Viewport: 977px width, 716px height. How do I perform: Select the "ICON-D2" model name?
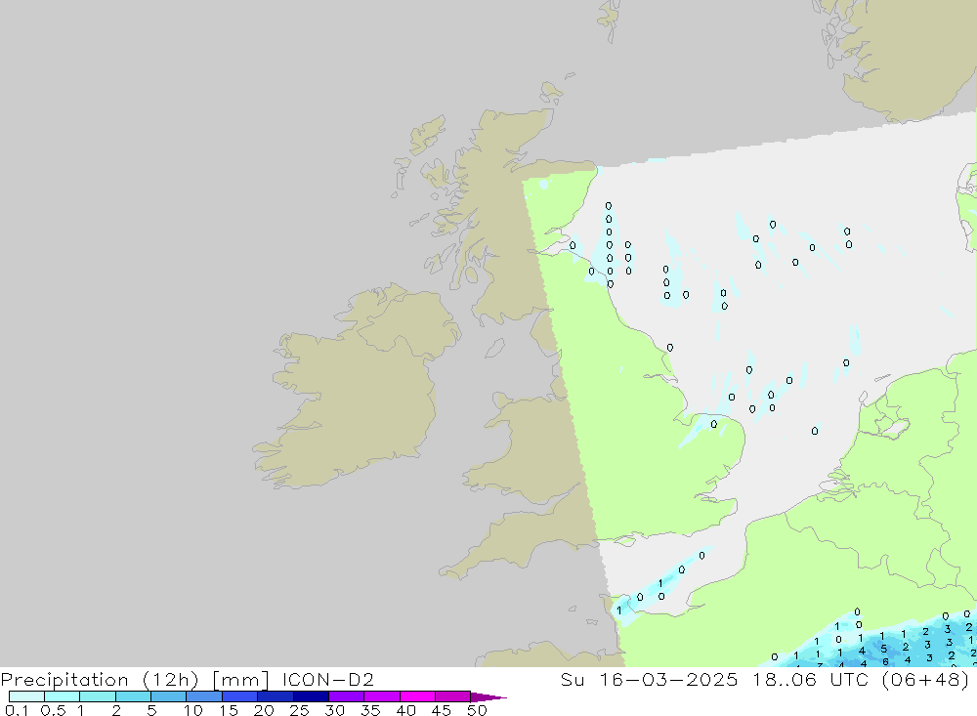click(x=328, y=679)
